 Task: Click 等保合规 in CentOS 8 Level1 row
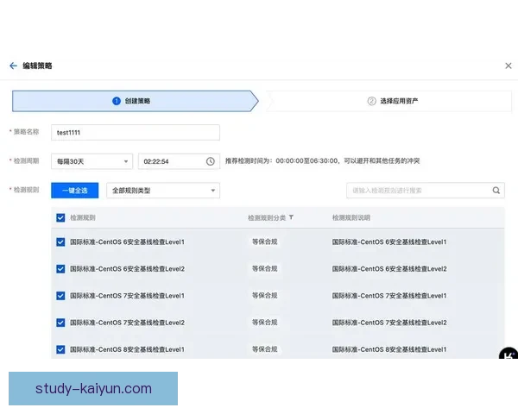[x=265, y=349]
